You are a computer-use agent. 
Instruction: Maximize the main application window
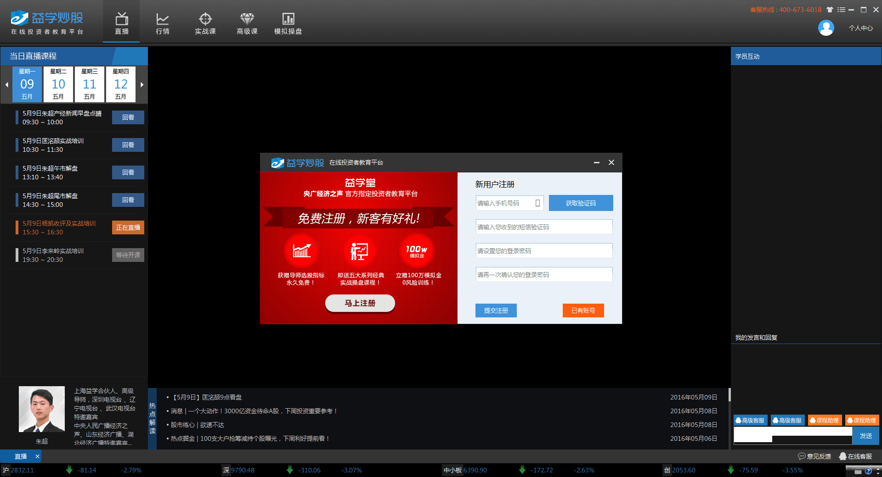click(863, 10)
